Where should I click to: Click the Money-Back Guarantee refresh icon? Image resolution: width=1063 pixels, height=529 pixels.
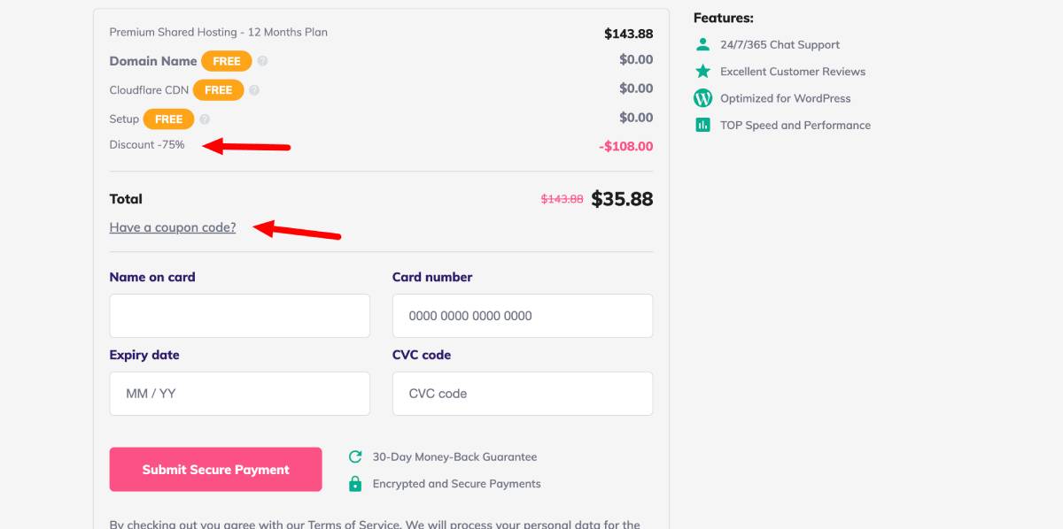click(x=355, y=456)
